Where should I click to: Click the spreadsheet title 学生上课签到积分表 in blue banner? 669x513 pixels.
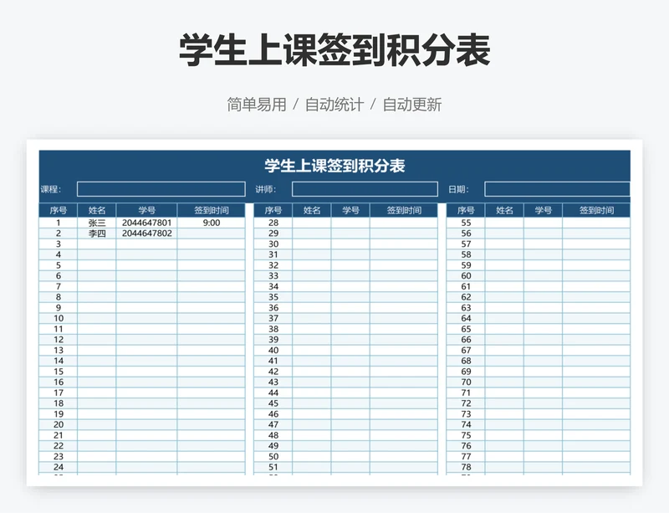tap(334, 166)
